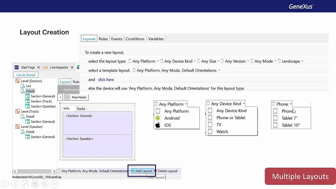The height and width of the screenshot is (189, 336).
Task: Click the device icon beside Tablet 7" option
Action: 275,118
